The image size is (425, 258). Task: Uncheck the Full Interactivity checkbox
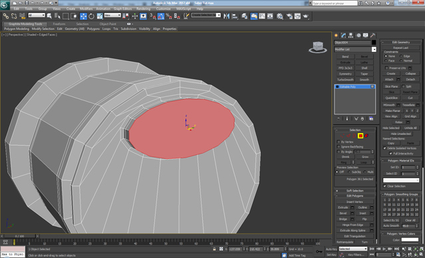pyautogui.click(x=390, y=154)
